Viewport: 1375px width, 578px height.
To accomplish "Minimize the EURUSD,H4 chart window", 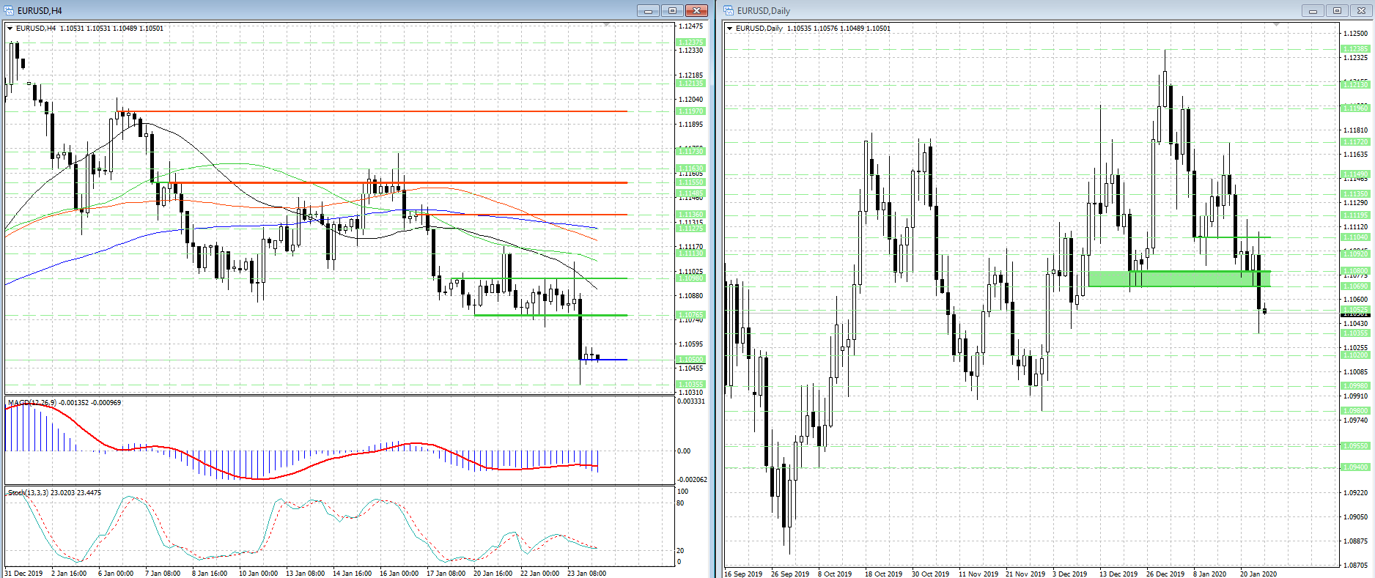I will click(x=648, y=10).
